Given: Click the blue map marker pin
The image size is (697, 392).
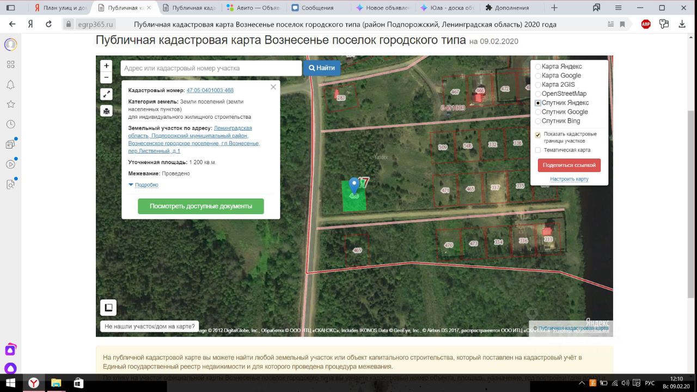Looking at the screenshot, I should click(x=354, y=185).
